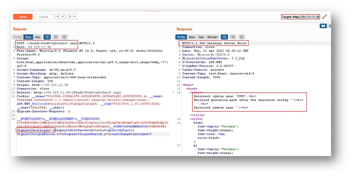Toggle word wrap icon in Request panel
Screen dimensions: 353x178
tap(47, 37)
